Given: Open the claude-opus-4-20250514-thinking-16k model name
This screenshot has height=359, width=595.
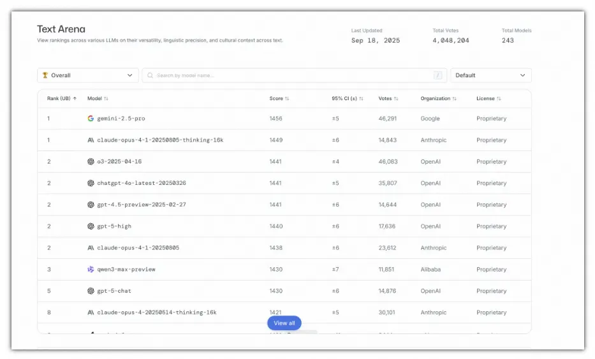Looking at the screenshot, I should click(x=157, y=312).
